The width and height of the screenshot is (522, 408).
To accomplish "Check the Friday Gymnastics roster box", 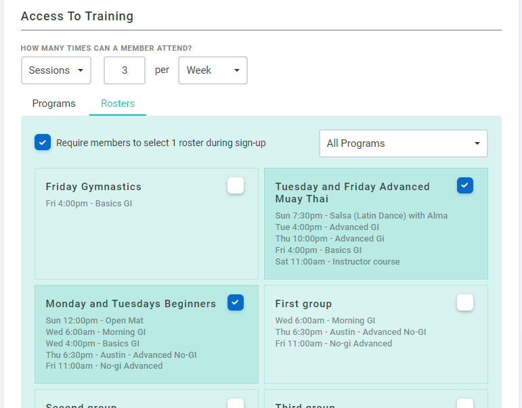I will point(236,185).
